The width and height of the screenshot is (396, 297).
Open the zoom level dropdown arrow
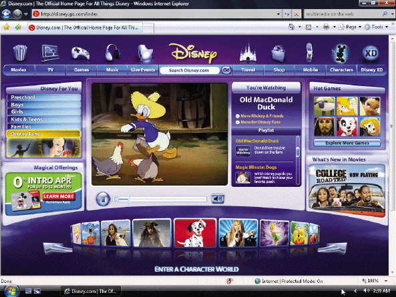point(386,281)
